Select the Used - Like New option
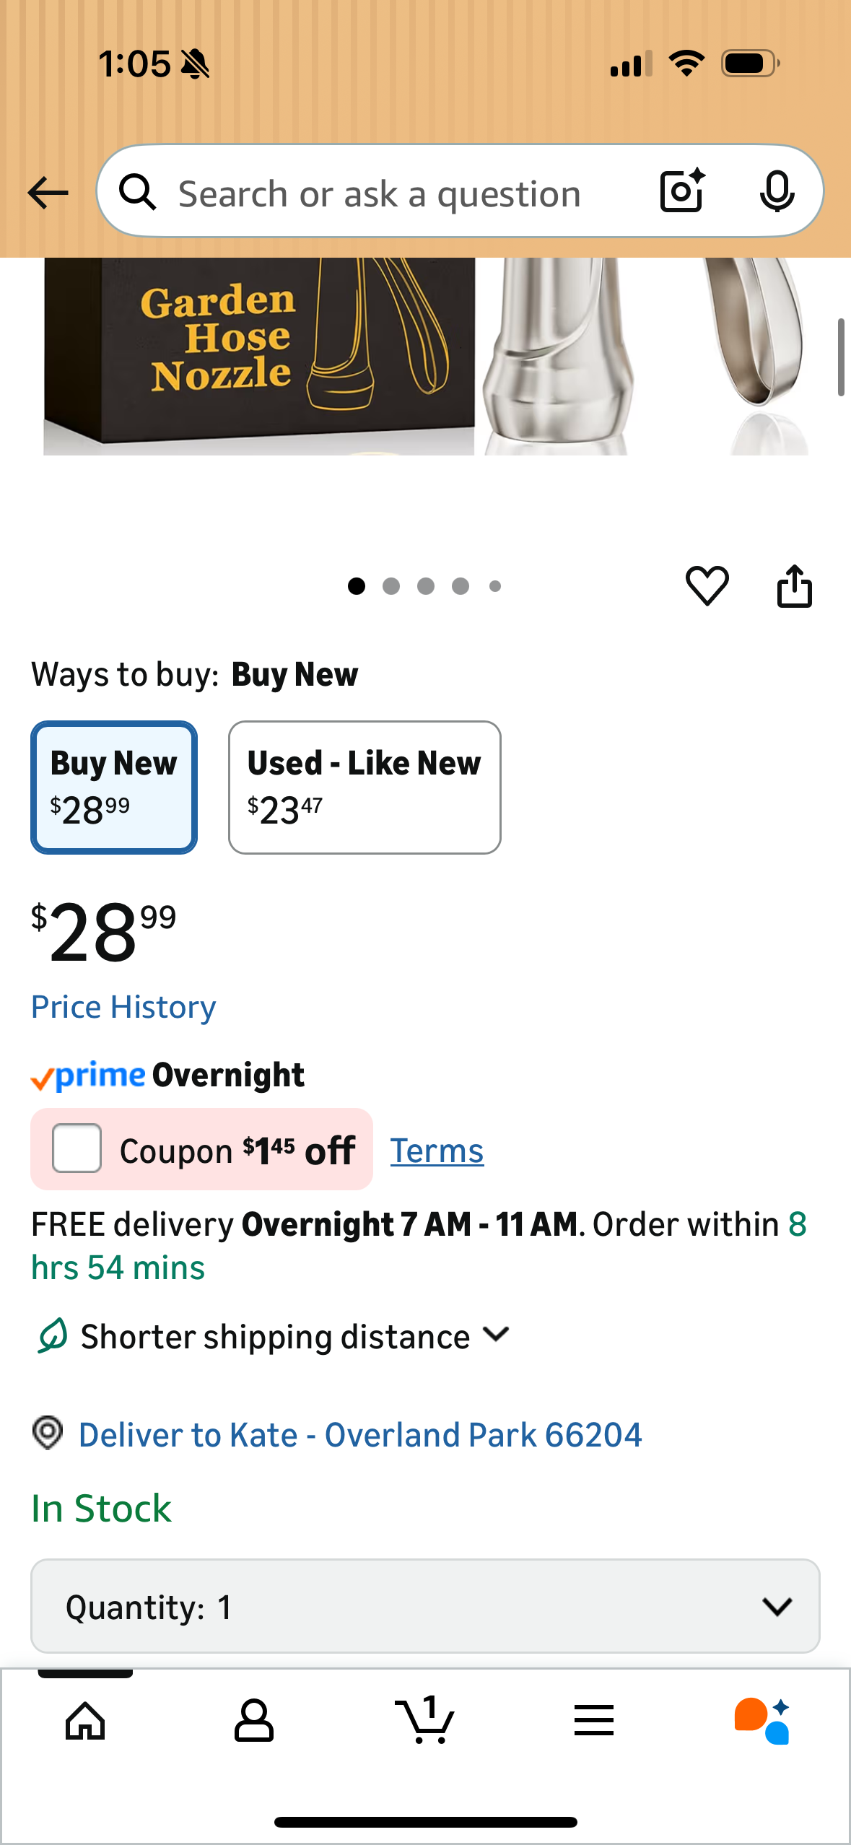This screenshot has height=1845, width=851. pos(365,787)
